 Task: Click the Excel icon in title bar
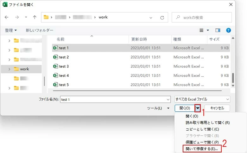point(5,4)
